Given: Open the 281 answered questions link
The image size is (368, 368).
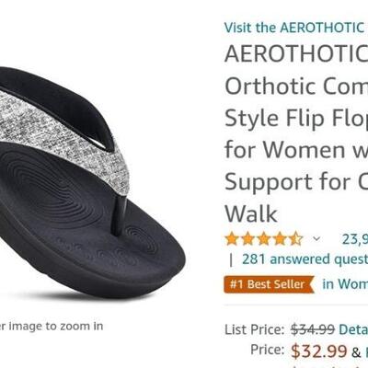Looking at the screenshot, I should pyautogui.click(x=305, y=259).
